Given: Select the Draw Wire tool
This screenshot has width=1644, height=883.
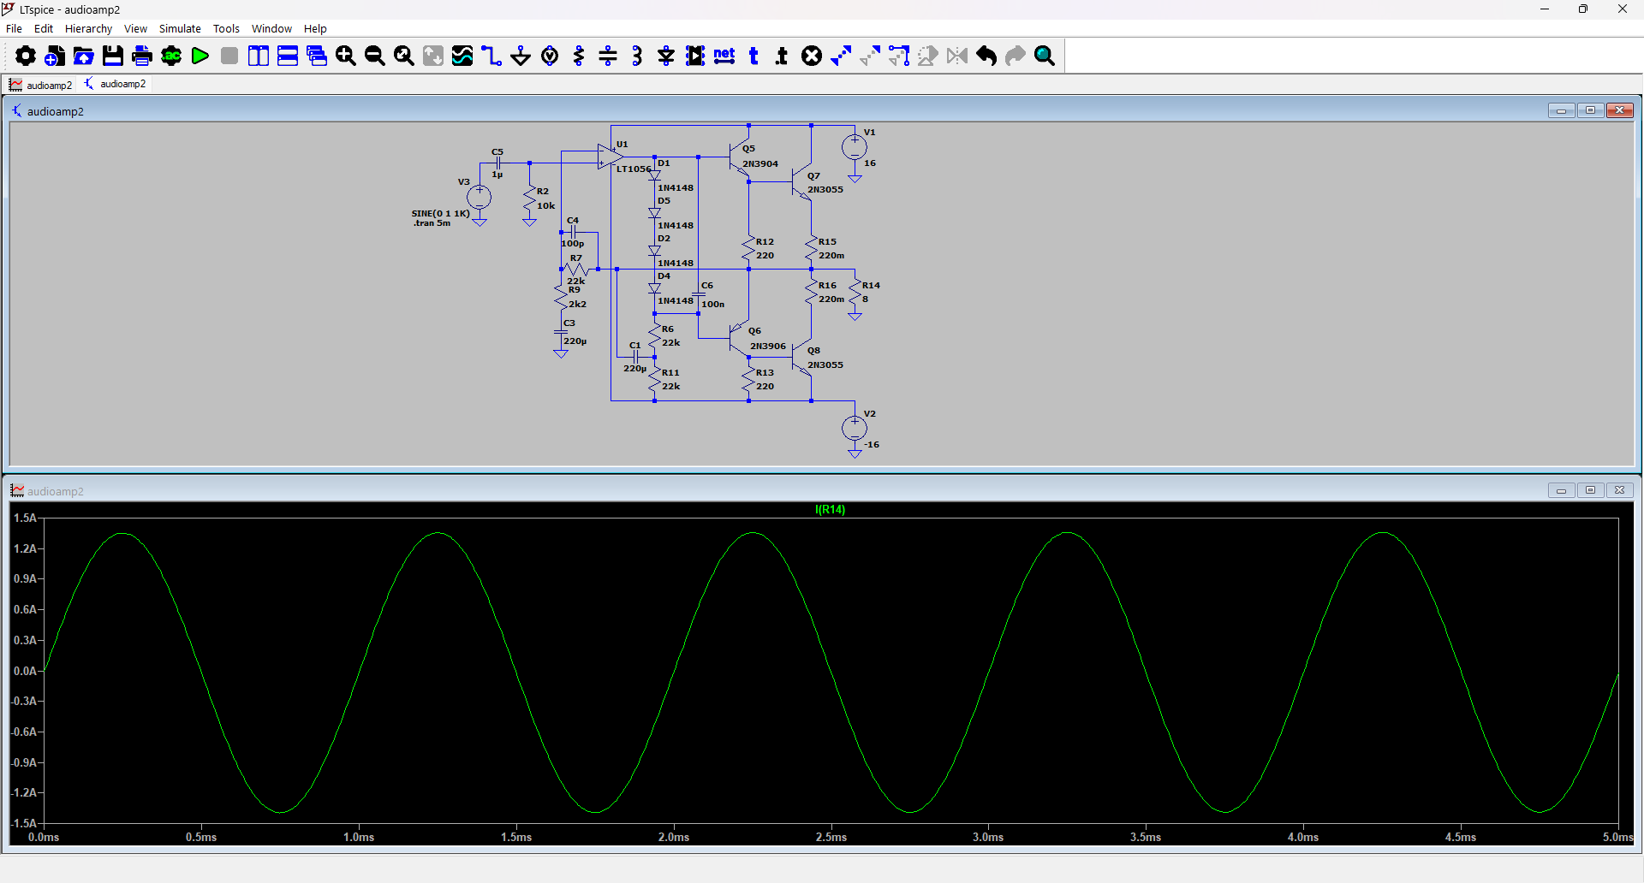Looking at the screenshot, I should [x=491, y=56].
